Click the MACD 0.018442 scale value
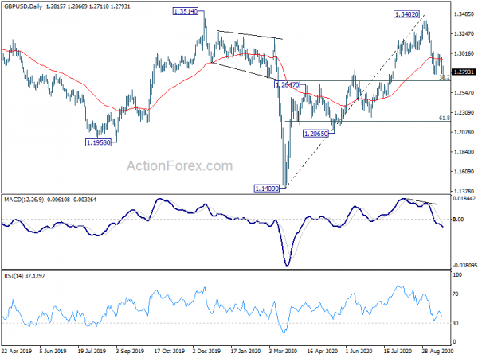 (x=464, y=198)
